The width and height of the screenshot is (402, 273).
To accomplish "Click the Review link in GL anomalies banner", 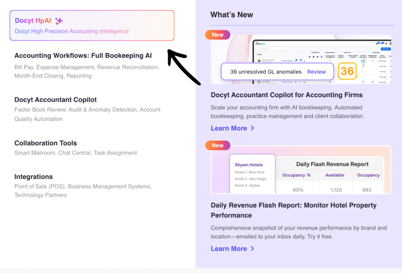I will (316, 72).
